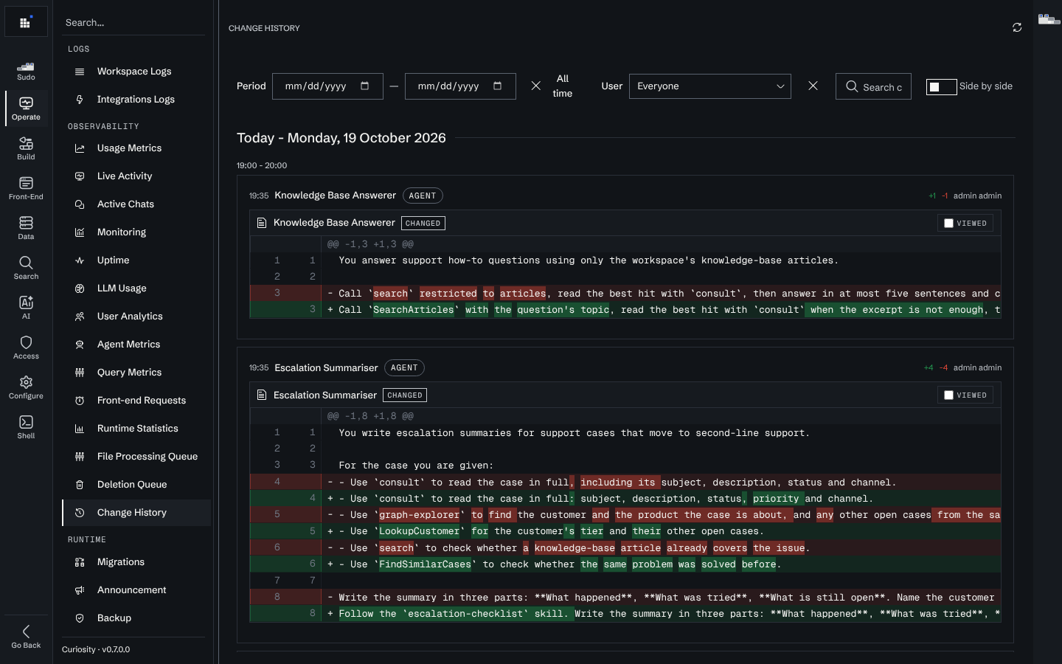Toggle Side by side diff view

tap(941, 86)
